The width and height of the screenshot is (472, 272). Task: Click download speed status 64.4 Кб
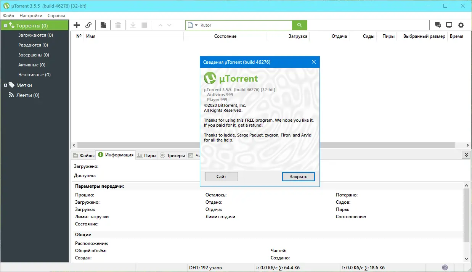pyautogui.click(x=278, y=268)
